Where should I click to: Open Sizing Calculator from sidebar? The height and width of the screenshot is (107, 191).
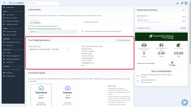click(x=12, y=24)
